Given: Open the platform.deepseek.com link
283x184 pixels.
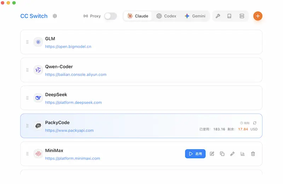Looking at the screenshot, I should pyautogui.click(x=73, y=102).
